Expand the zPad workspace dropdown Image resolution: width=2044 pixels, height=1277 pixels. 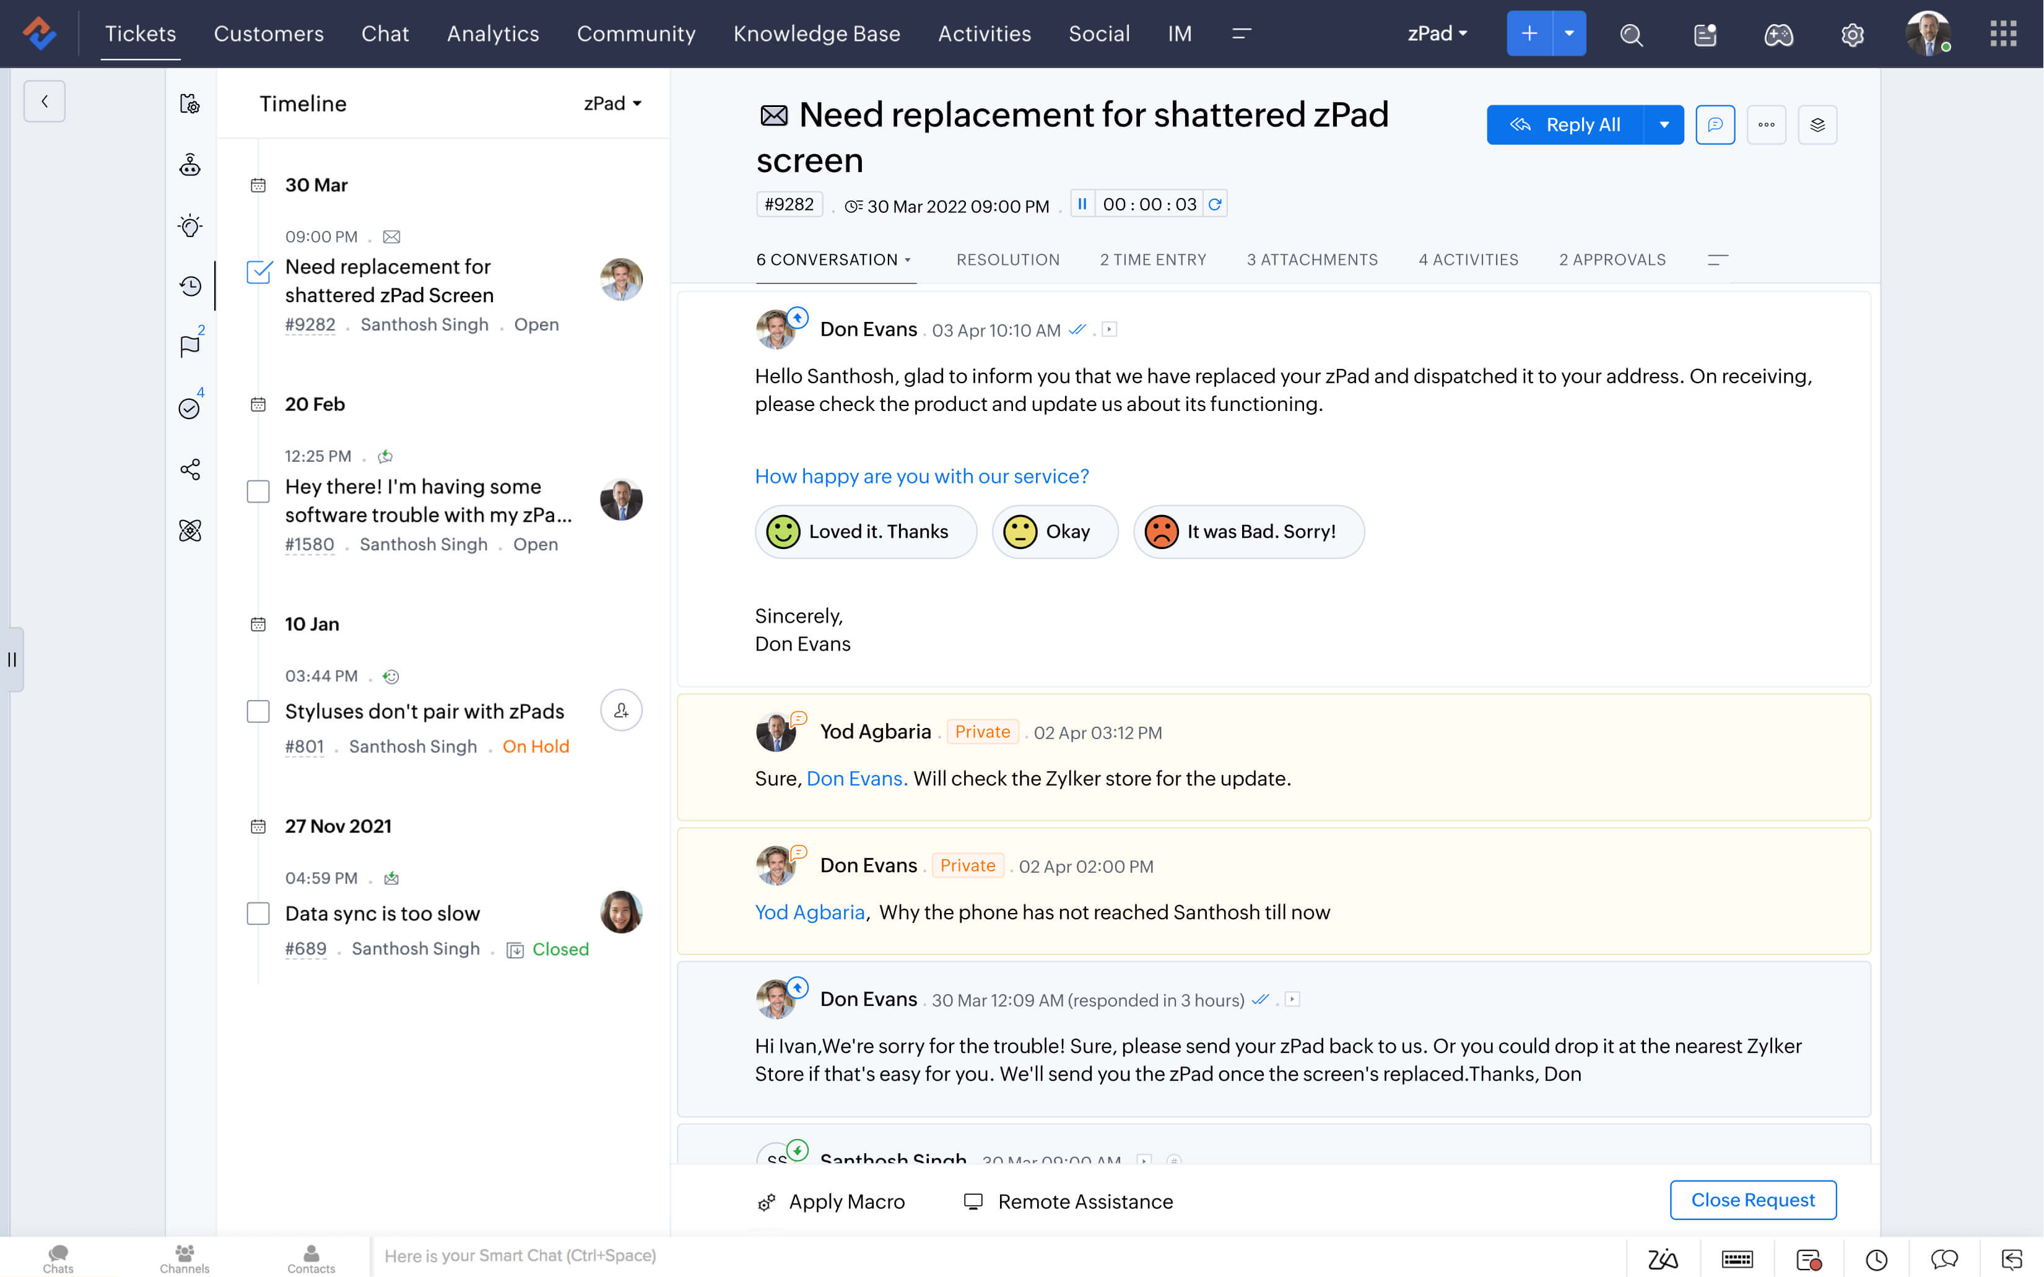click(x=1435, y=32)
